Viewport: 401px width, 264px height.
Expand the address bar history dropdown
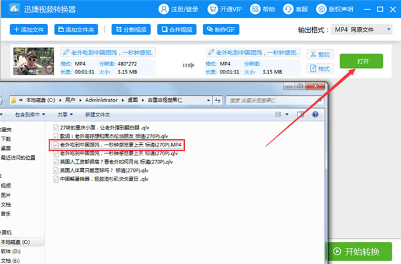click(209, 100)
